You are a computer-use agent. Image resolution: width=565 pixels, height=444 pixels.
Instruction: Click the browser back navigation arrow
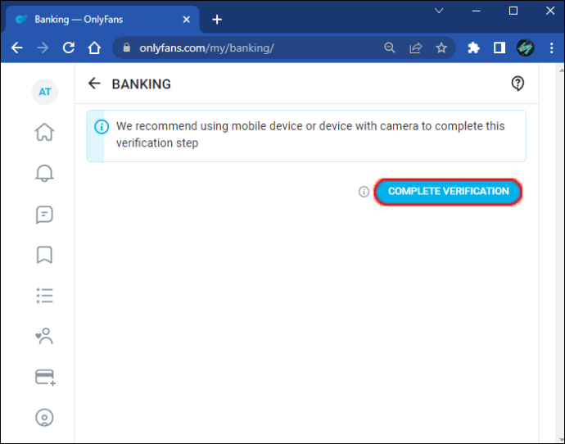(x=17, y=48)
